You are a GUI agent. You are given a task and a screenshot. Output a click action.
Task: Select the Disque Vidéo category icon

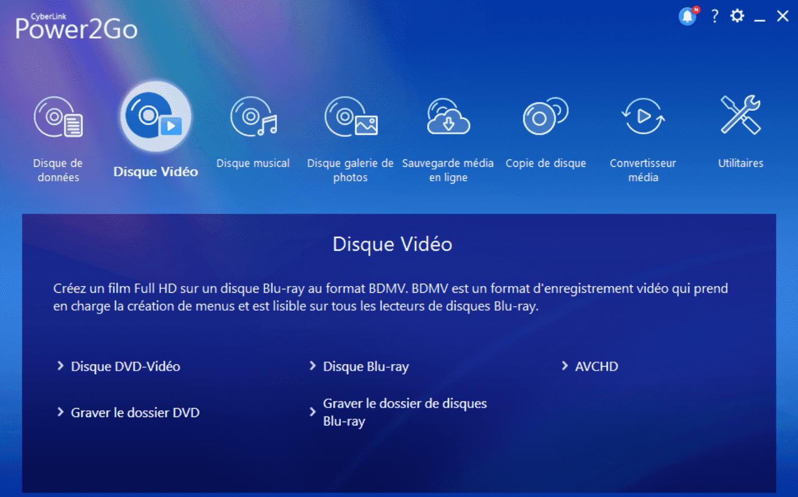(156, 116)
